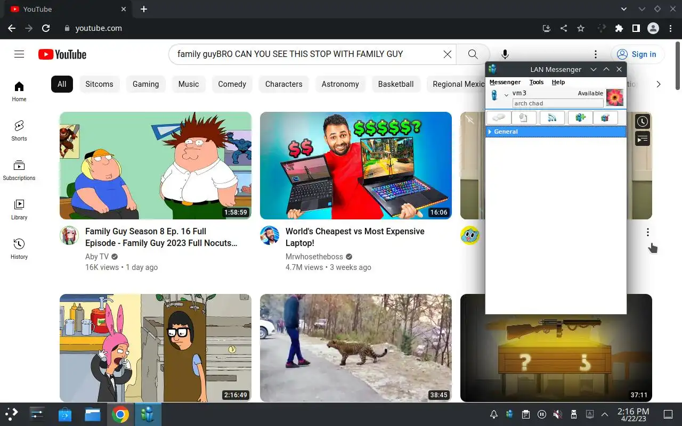Click the install app icon in address bar

[x=547, y=28]
